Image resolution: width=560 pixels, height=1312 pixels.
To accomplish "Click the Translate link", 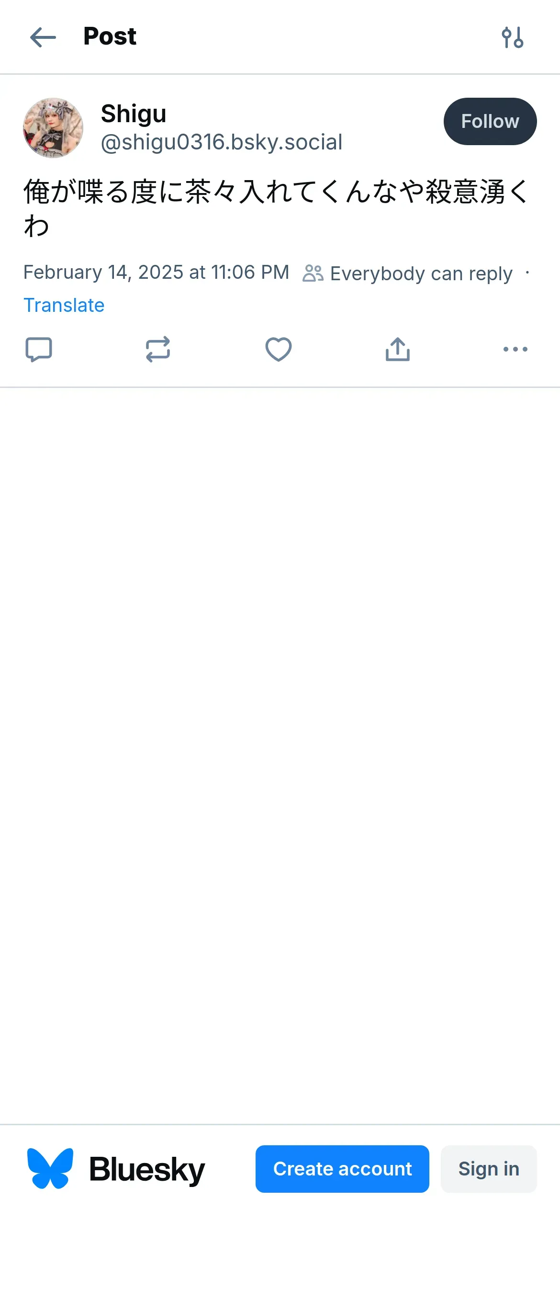I will tap(64, 305).
